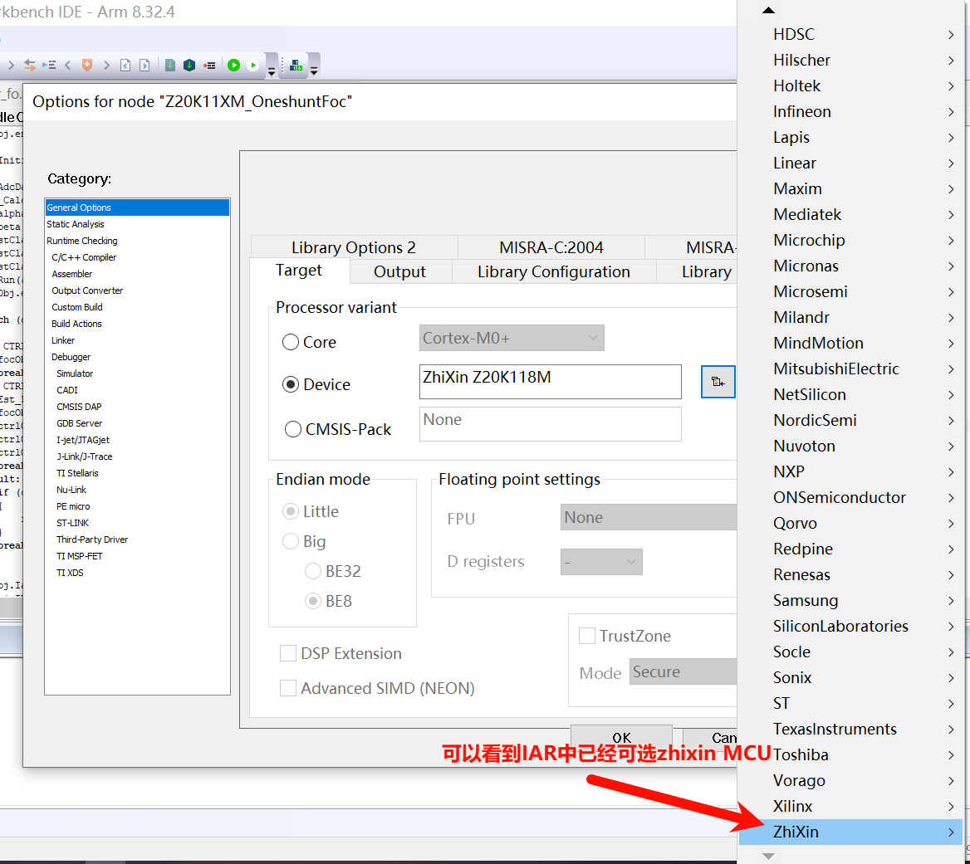Image resolution: width=970 pixels, height=864 pixels.
Task: Click the Navigate Backward page icon
Action: [125, 65]
